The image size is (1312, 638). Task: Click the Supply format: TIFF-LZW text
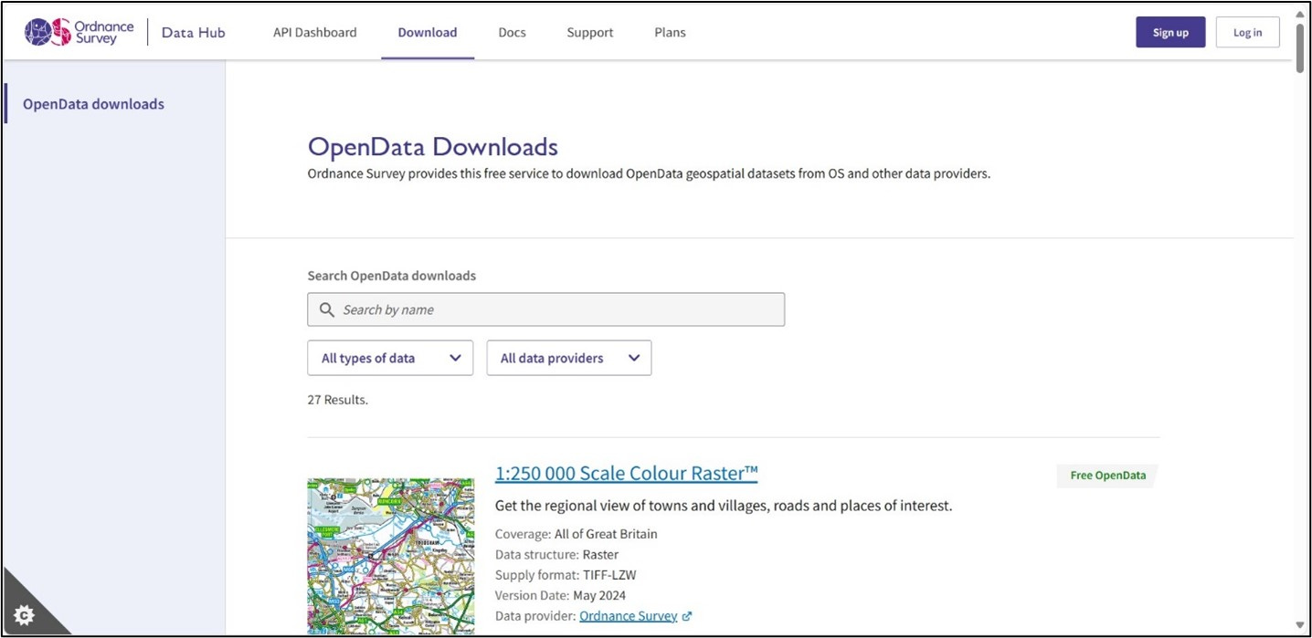566,575
